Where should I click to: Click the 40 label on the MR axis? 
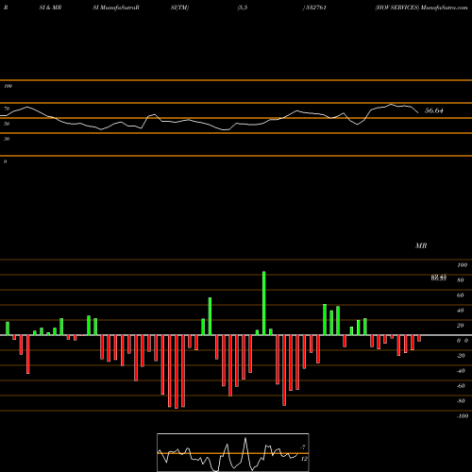(x=461, y=311)
